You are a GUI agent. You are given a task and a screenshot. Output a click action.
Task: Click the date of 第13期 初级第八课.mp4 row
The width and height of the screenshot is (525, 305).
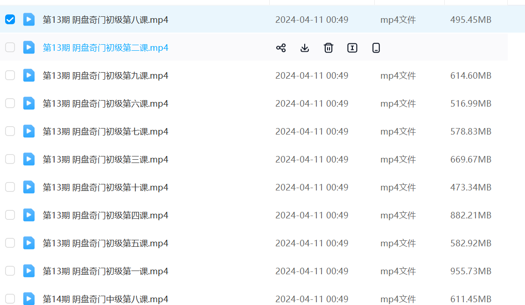[312, 20]
